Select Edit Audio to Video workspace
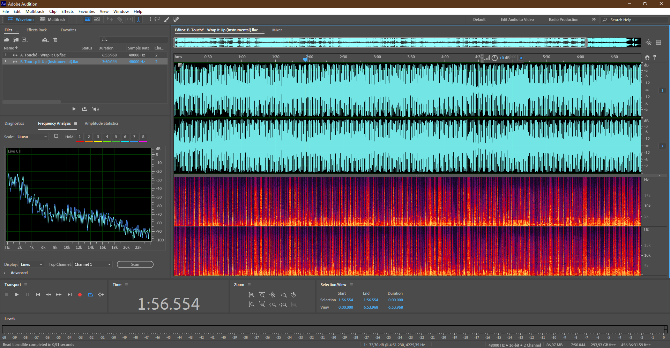 pyautogui.click(x=517, y=20)
